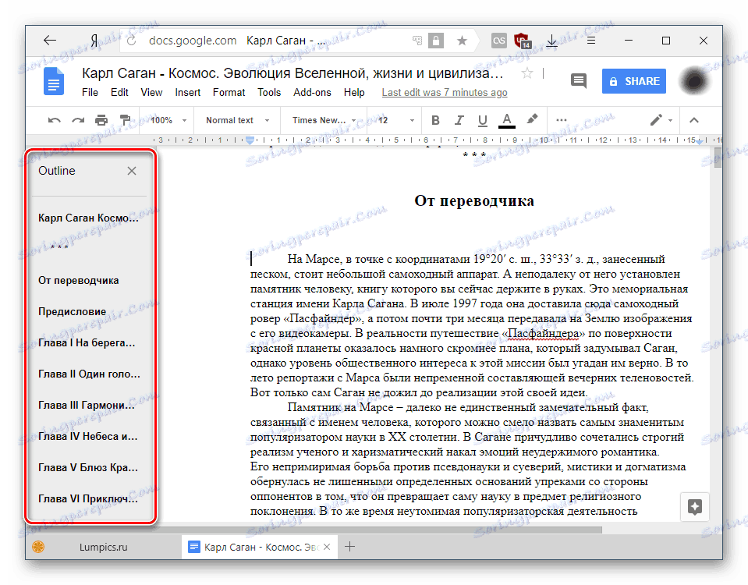This screenshot has width=748, height=585.
Task: Click the browser back arrow
Action: [x=50, y=41]
